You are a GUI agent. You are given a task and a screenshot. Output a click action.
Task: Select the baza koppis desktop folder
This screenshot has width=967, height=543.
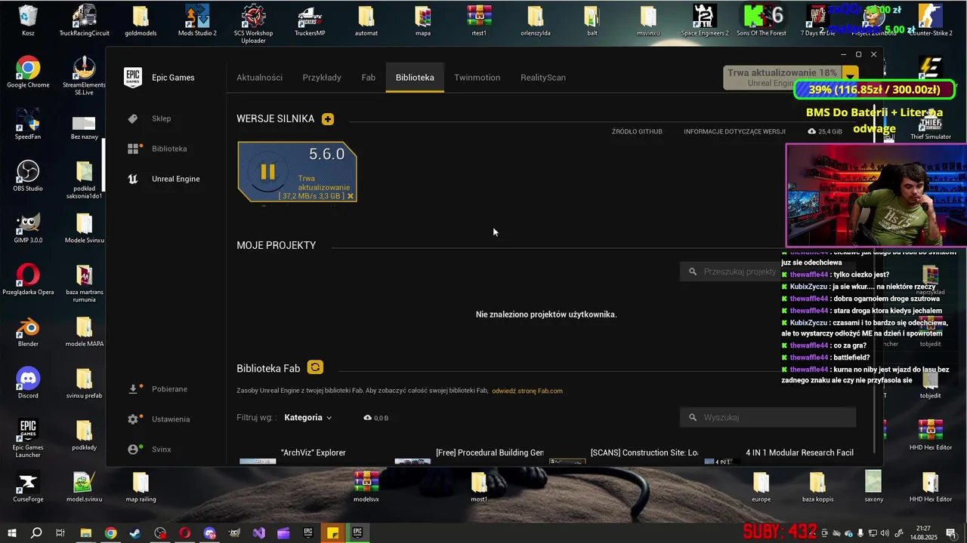817,486
